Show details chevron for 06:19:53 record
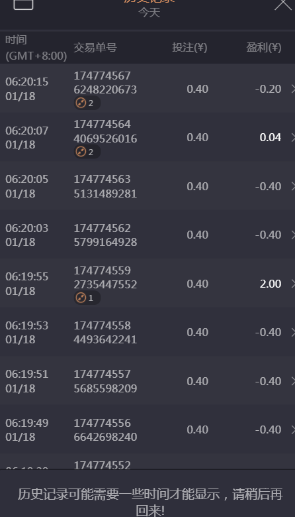Image resolution: width=295 pixels, height=517 pixels. coord(293,332)
